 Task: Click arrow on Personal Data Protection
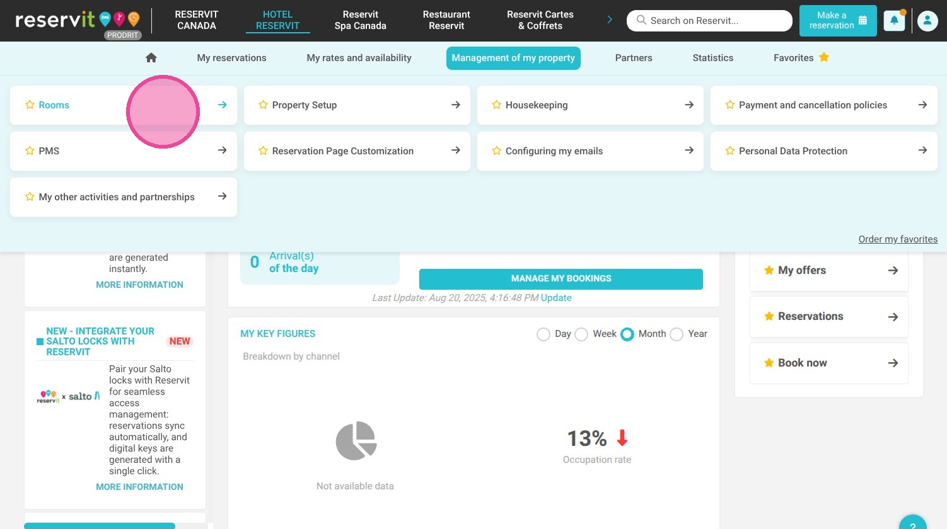[922, 150]
